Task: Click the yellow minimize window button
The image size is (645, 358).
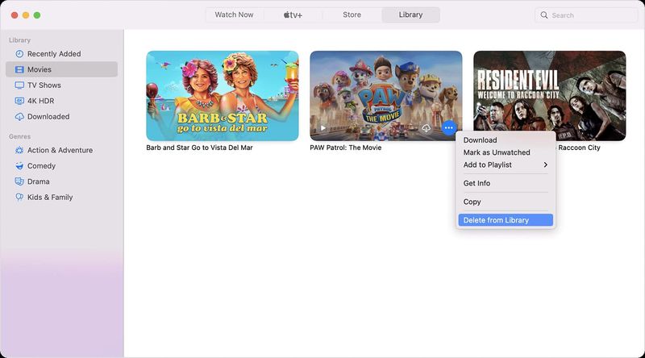Action: (x=26, y=15)
